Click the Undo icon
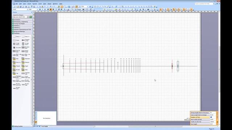 pyautogui.click(x=50, y=6)
